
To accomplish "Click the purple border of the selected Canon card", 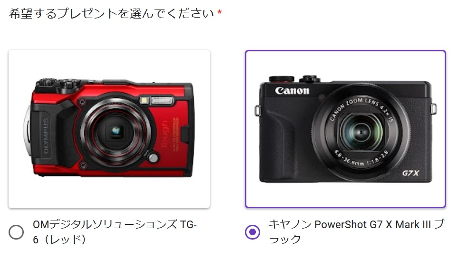I will click(x=346, y=51).
